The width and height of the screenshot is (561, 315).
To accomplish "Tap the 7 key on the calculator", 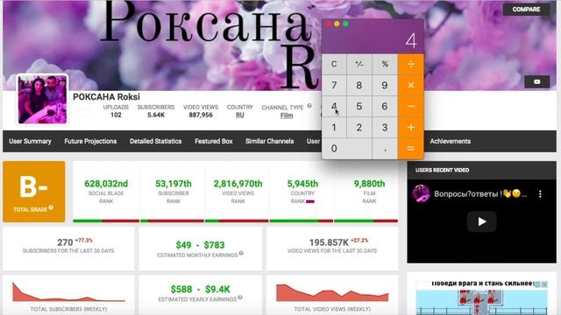I will click(x=334, y=86).
